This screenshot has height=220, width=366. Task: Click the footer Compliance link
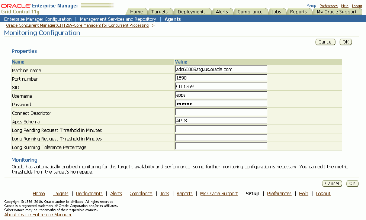click(141, 193)
